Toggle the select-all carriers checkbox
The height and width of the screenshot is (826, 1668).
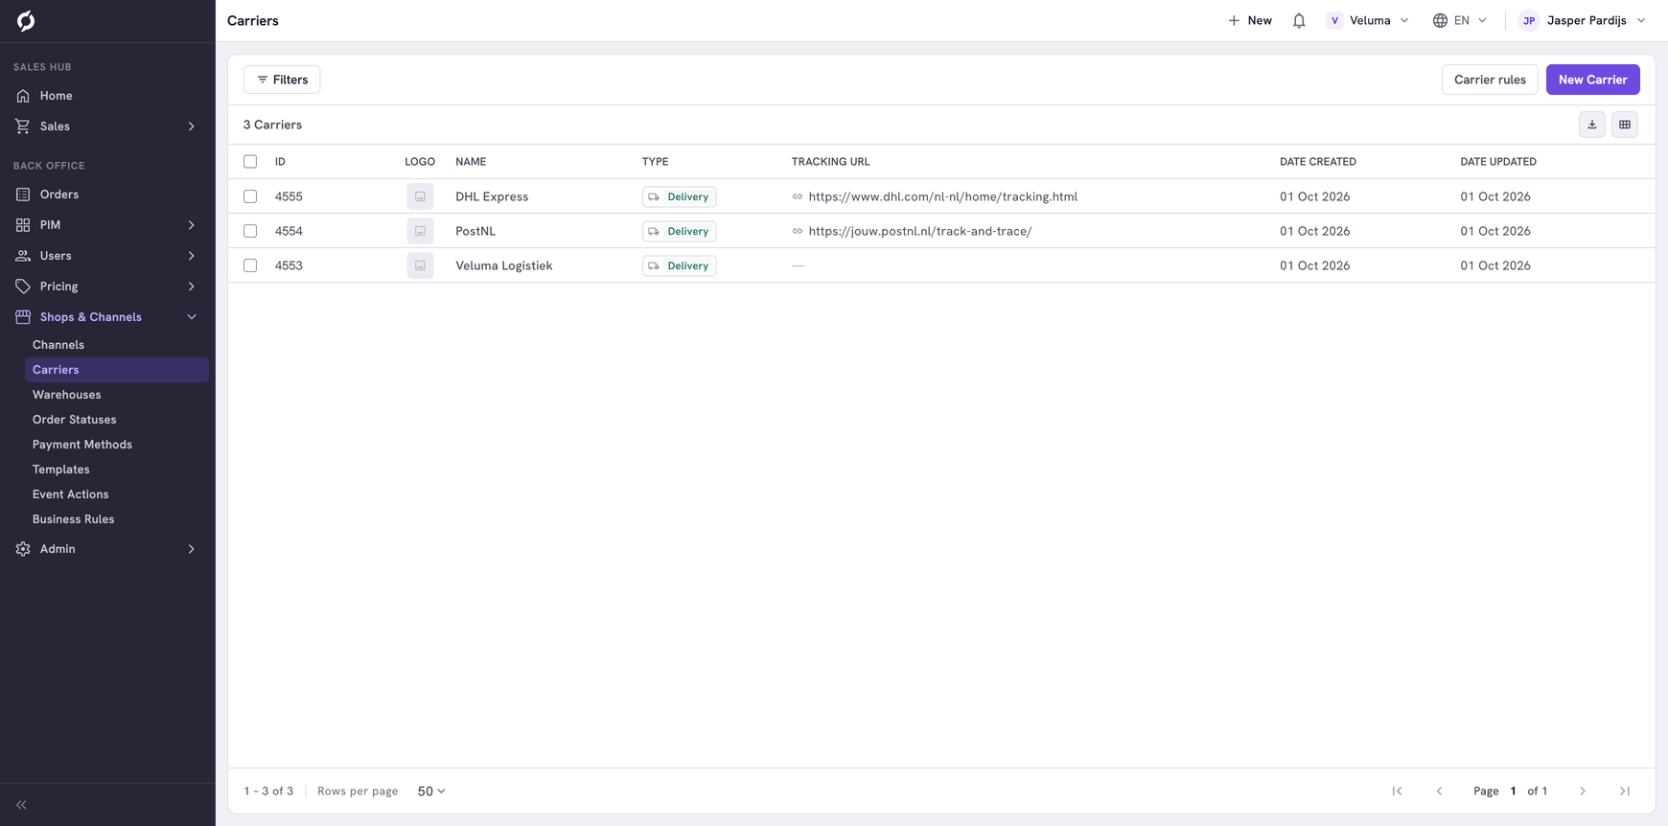[250, 162]
